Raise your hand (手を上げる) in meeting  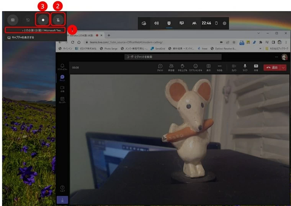click(183, 68)
